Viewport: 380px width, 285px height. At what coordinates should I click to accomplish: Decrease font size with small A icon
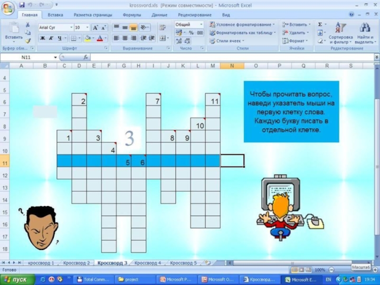point(104,28)
